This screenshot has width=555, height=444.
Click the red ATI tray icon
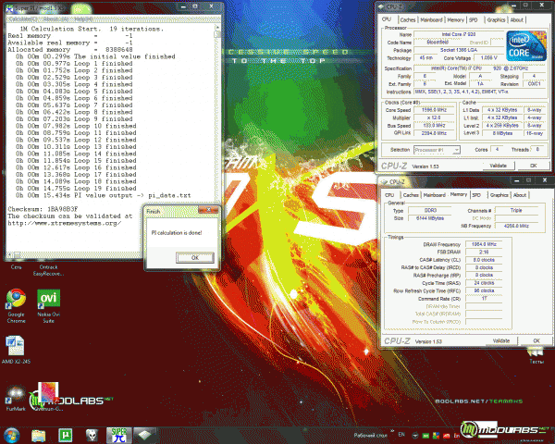[447, 436]
